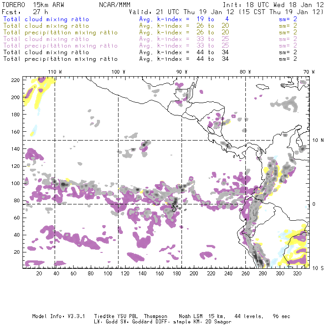Click the '10 N' latitude label
The image size is (326, 326).
[318, 141]
